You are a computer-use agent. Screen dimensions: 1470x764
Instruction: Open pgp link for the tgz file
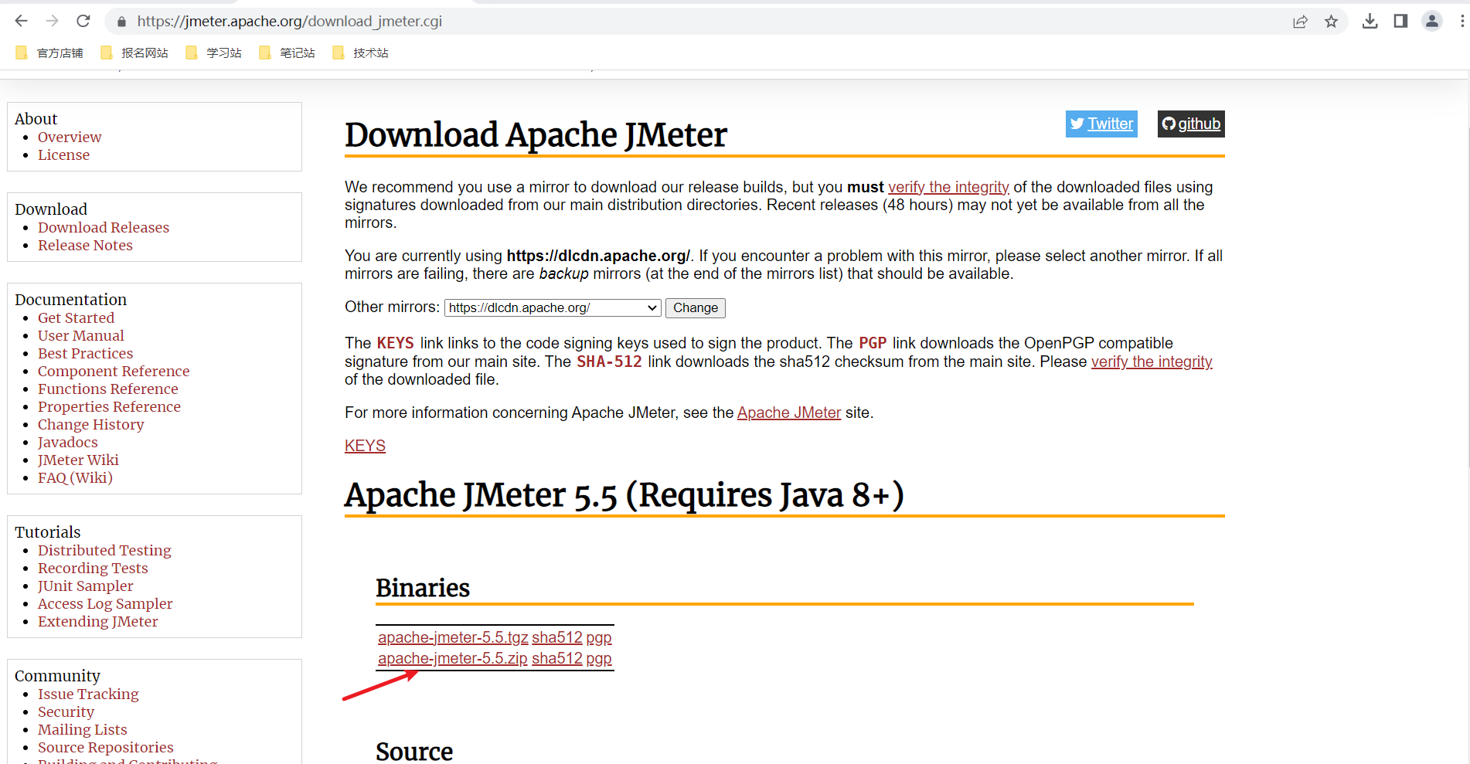point(599,637)
